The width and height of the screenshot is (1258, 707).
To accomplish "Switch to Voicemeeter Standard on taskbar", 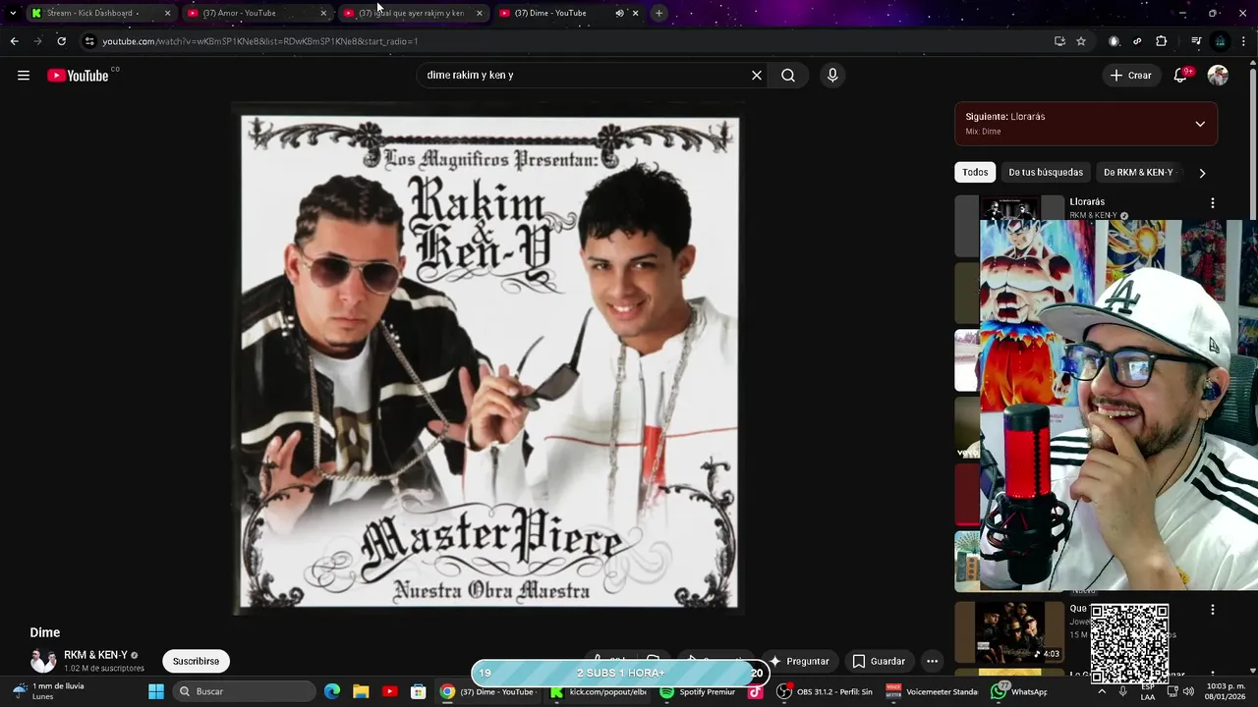I will (931, 691).
